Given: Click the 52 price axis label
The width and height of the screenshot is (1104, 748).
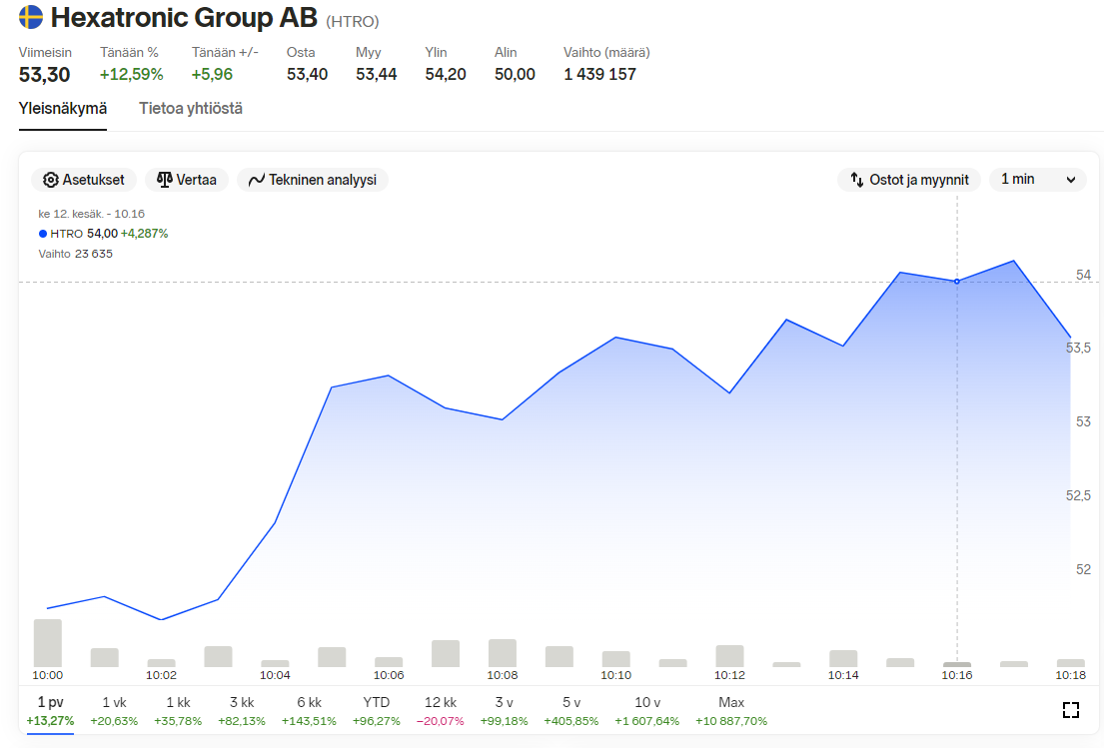Looking at the screenshot, I should [x=1084, y=569].
